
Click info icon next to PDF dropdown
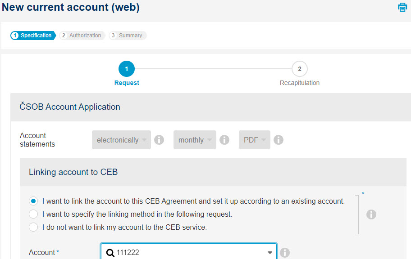(x=279, y=140)
